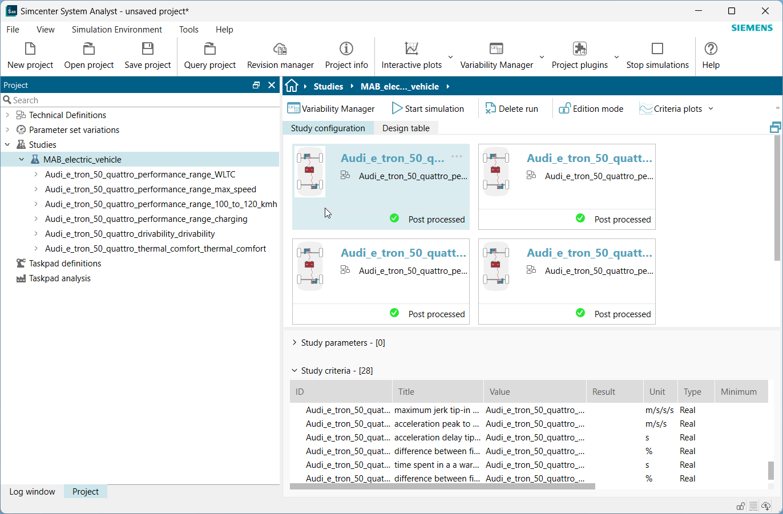783x514 pixels.
Task: Switch to the Design table tab
Action: (x=406, y=128)
